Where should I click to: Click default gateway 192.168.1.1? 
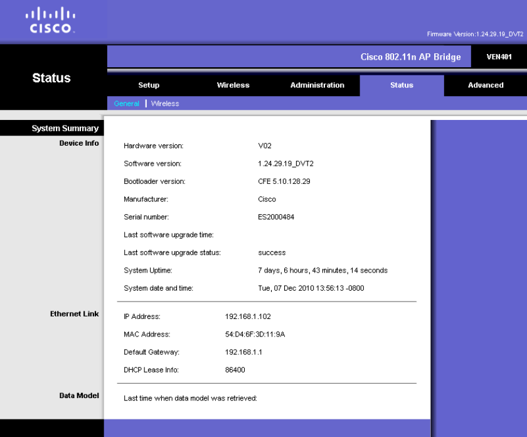tap(243, 352)
